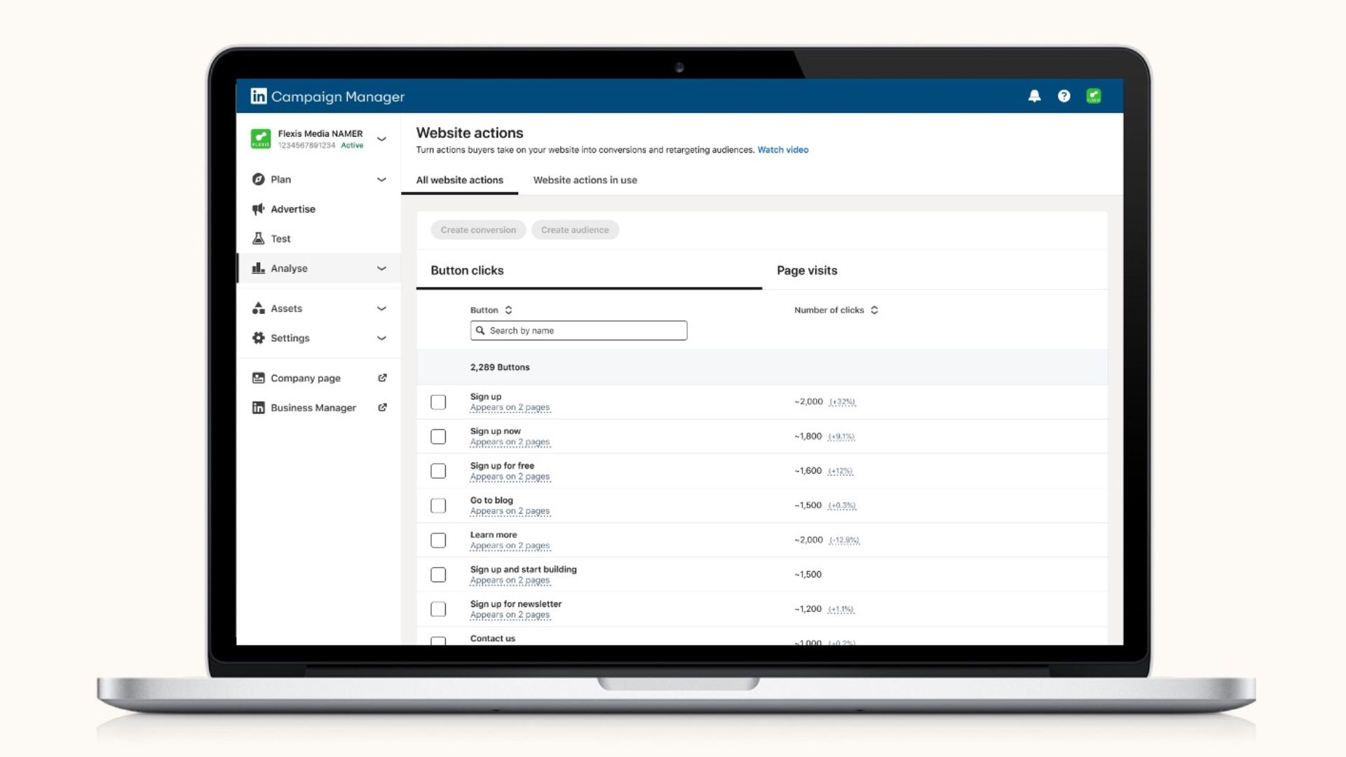Click the Test beaker icon

(x=258, y=238)
